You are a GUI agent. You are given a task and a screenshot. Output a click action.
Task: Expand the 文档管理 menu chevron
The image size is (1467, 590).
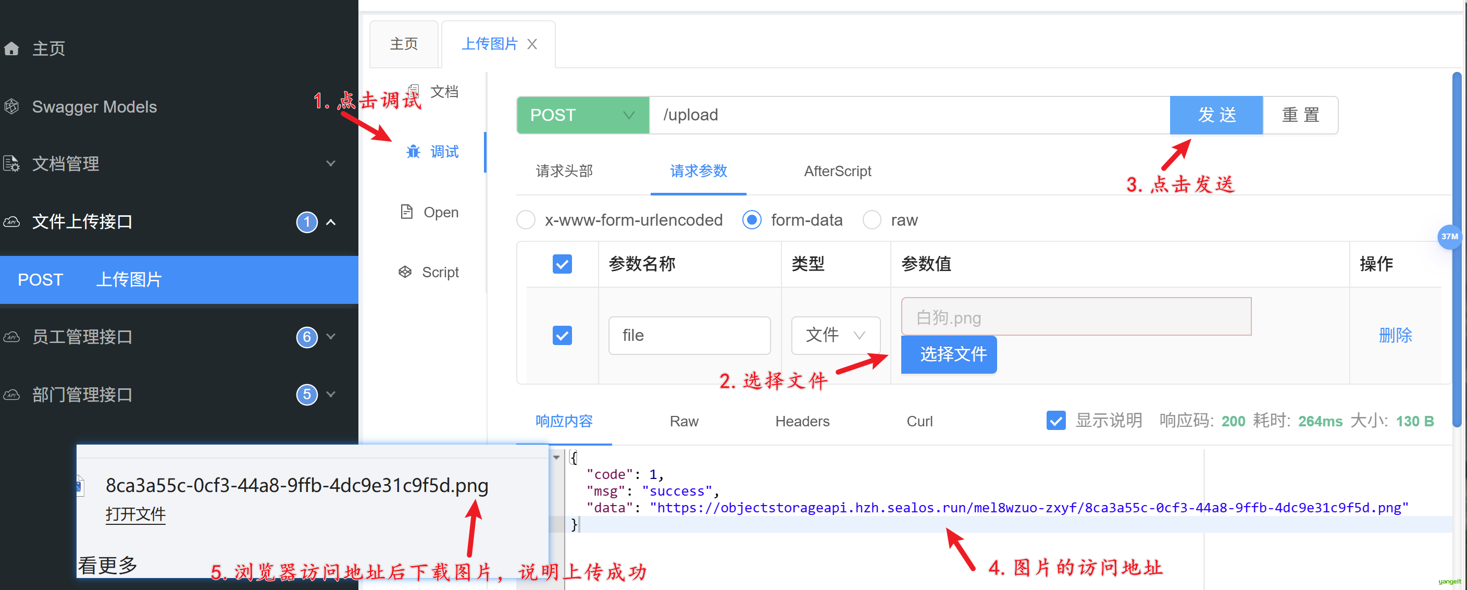(x=330, y=164)
